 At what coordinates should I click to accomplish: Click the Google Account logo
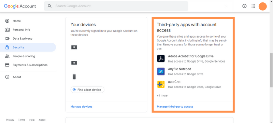[x=20, y=6]
